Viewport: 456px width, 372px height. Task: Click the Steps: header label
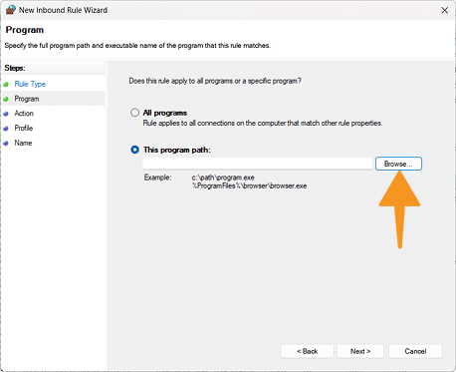pyautogui.click(x=15, y=68)
